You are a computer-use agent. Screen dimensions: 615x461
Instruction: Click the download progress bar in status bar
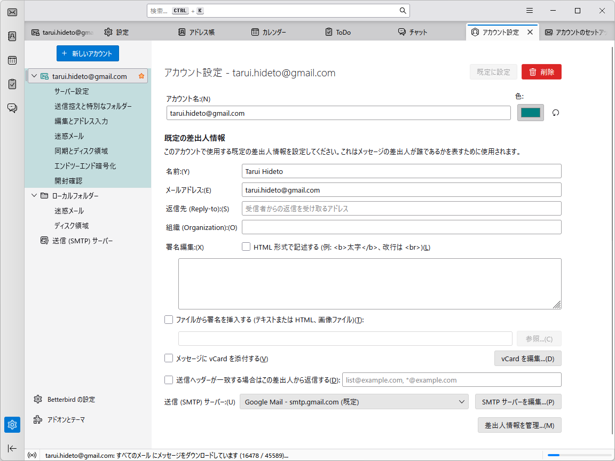click(x=579, y=455)
